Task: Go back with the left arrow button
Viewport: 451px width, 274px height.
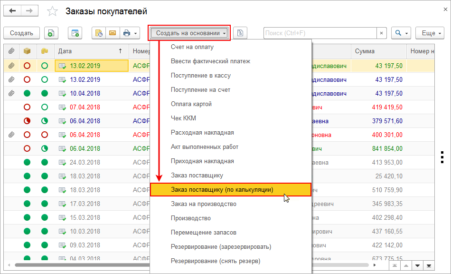Action: [12, 11]
